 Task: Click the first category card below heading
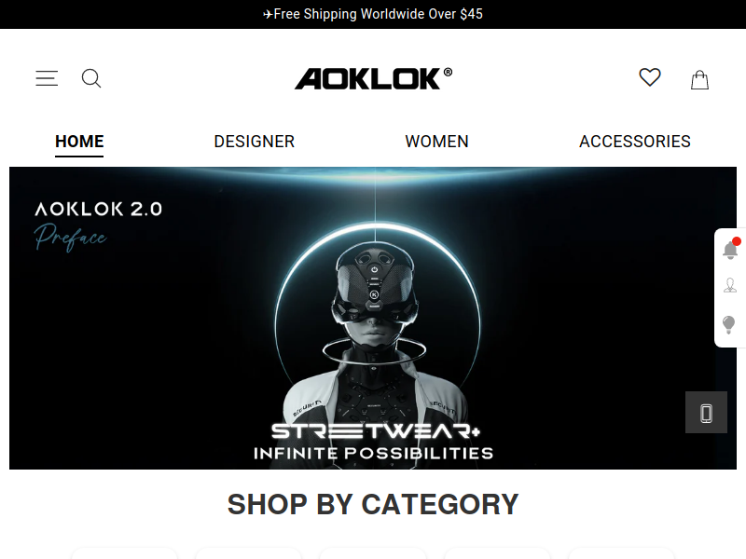[x=124, y=552]
